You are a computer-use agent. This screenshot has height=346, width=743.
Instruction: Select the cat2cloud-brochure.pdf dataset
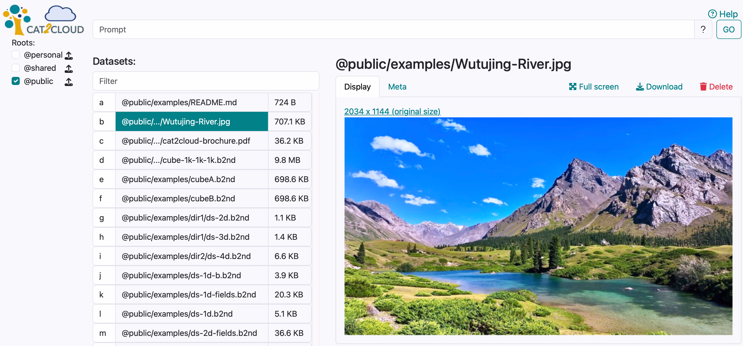[185, 141]
